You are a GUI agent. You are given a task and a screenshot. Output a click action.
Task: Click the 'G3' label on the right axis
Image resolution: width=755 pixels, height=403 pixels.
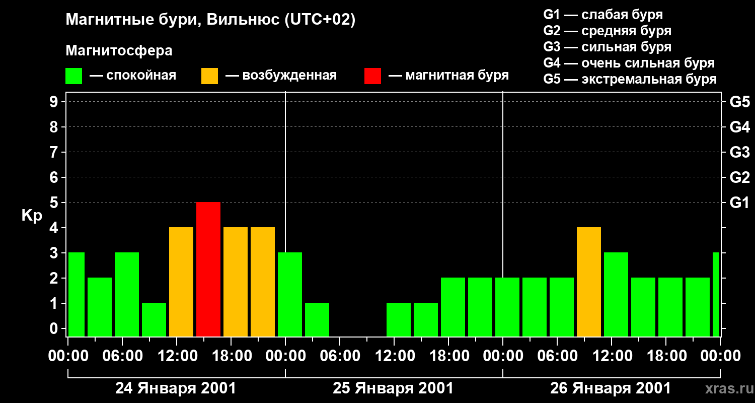[x=739, y=152]
